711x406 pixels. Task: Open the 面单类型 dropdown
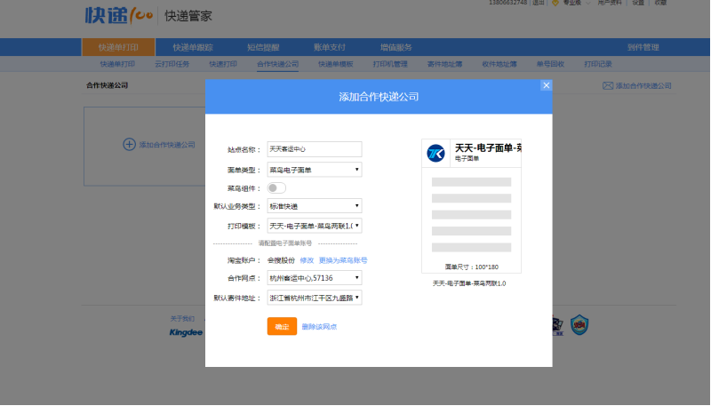(x=315, y=169)
